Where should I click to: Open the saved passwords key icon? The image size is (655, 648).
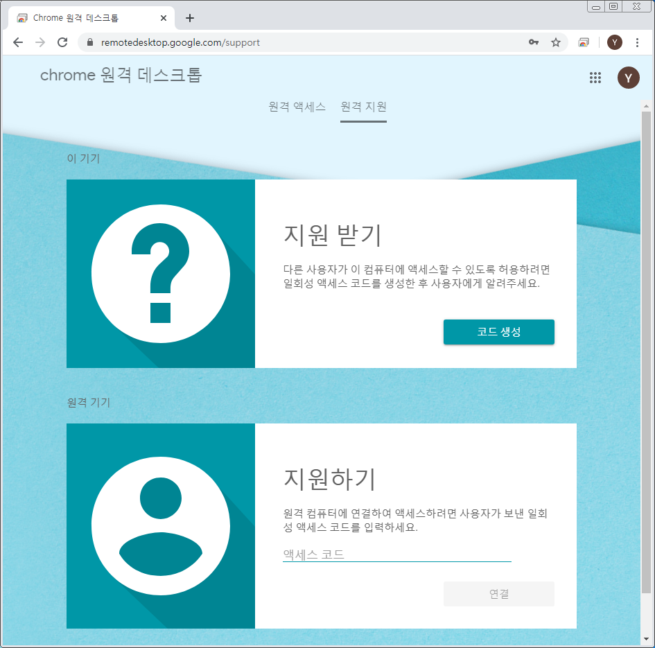tap(534, 42)
